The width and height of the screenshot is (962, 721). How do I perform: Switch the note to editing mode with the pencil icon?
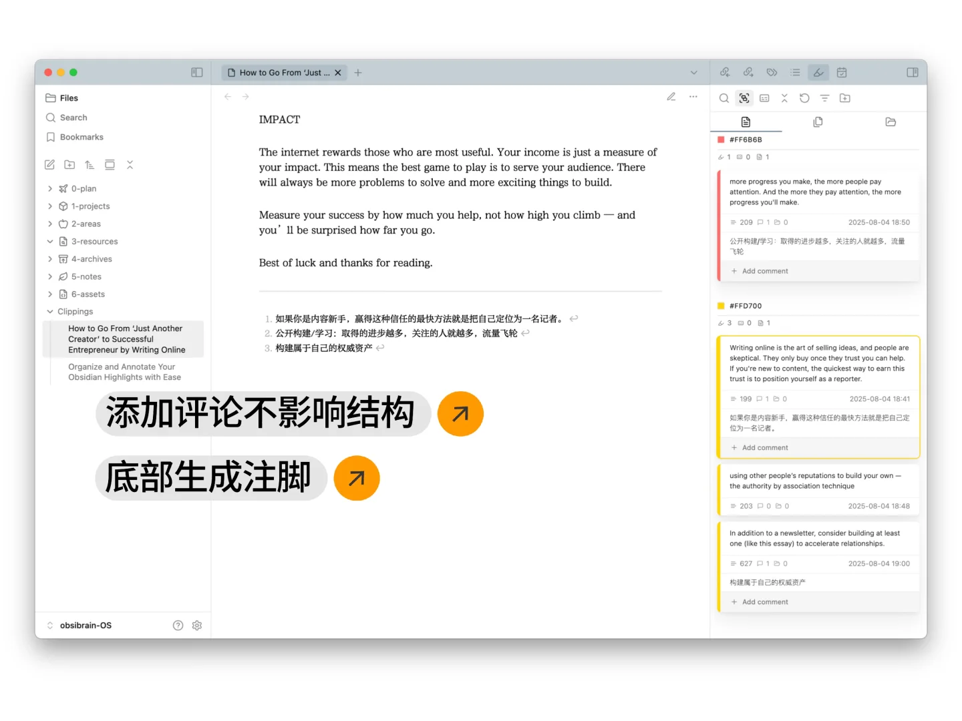[x=671, y=97]
